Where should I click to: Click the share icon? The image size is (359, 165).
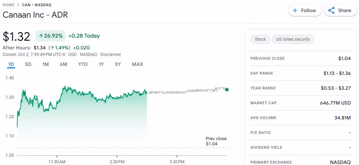point(331,10)
